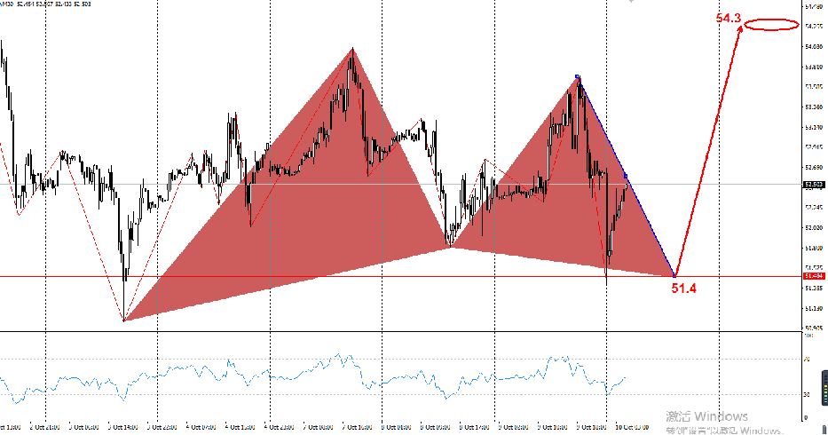The width and height of the screenshot is (828, 435).
Task: Click the RSI indicator level 70 label
Action: [807, 359]
